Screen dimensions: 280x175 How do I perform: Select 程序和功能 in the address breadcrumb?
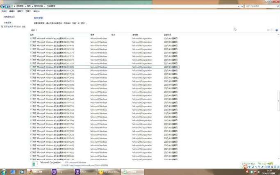[x=39, y=6]
